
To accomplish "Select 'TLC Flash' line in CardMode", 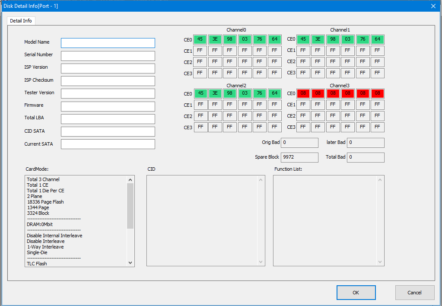I will tap(37, 264).
